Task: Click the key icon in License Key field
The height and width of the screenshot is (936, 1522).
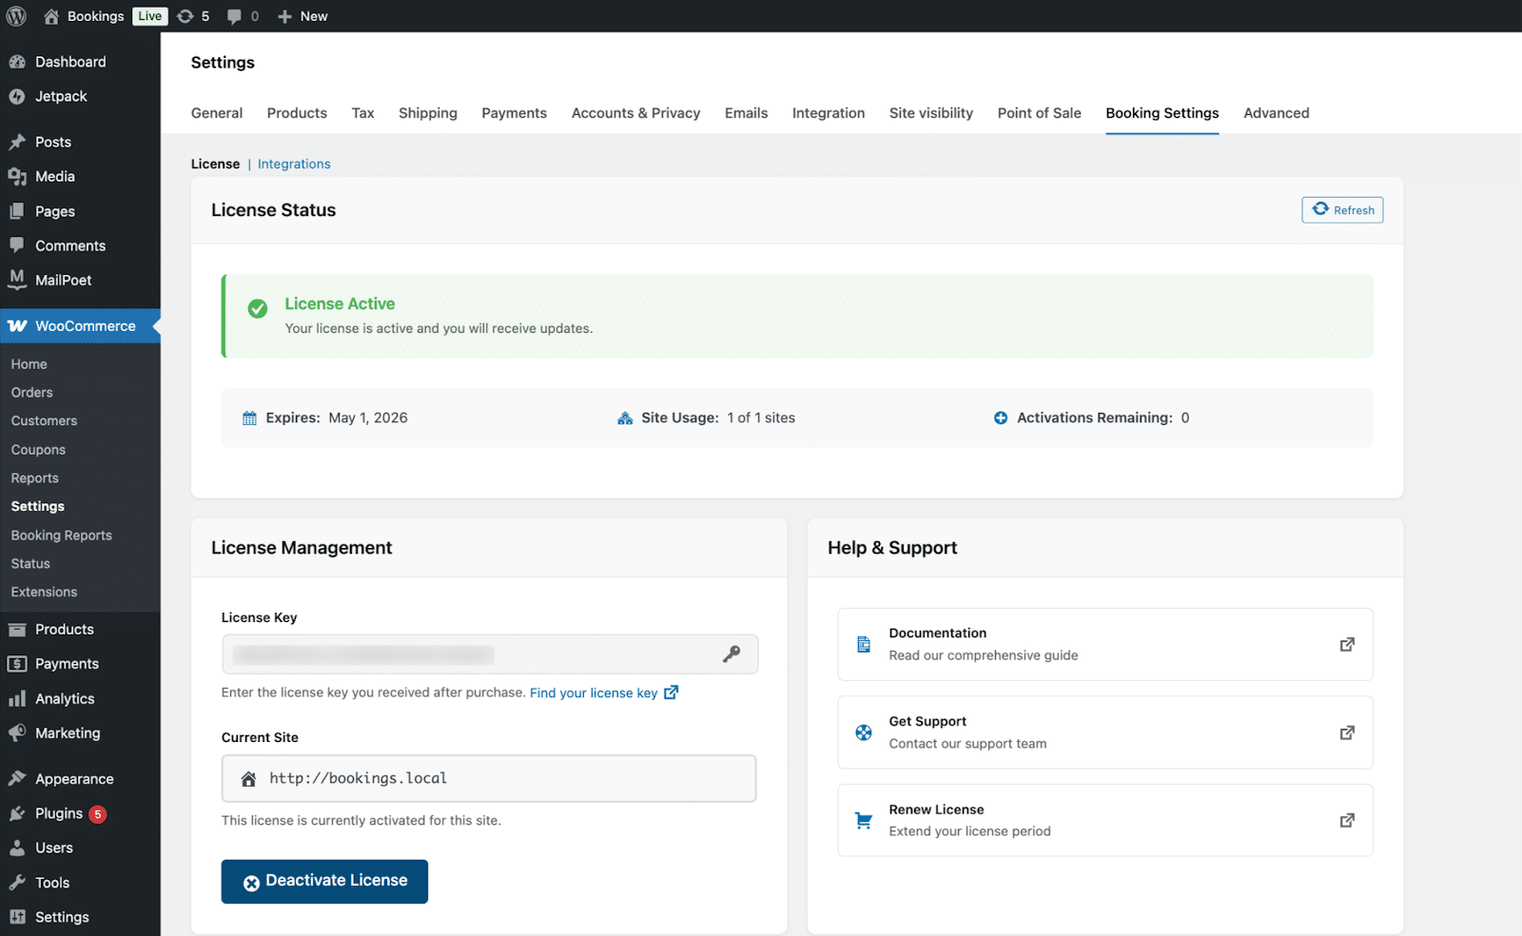Action: (732, 654)
